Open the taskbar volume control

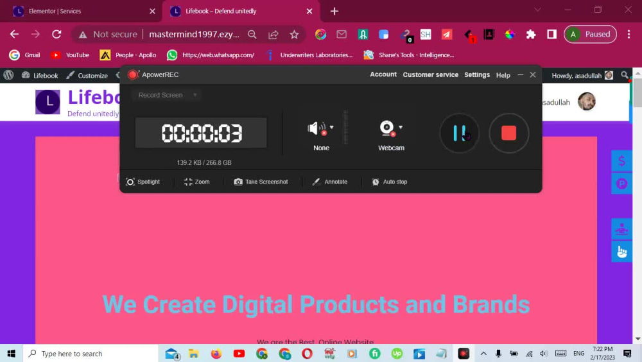543,354
